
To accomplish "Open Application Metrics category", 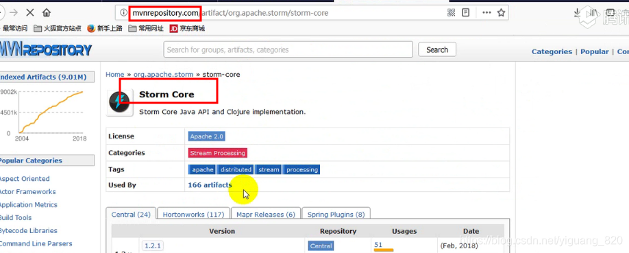I will tap(28, 204).
